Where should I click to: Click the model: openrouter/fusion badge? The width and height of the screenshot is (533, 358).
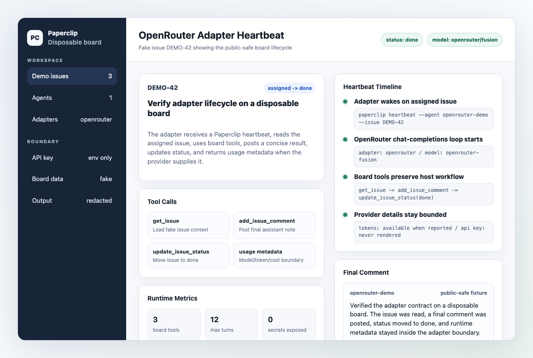[465, 40]
